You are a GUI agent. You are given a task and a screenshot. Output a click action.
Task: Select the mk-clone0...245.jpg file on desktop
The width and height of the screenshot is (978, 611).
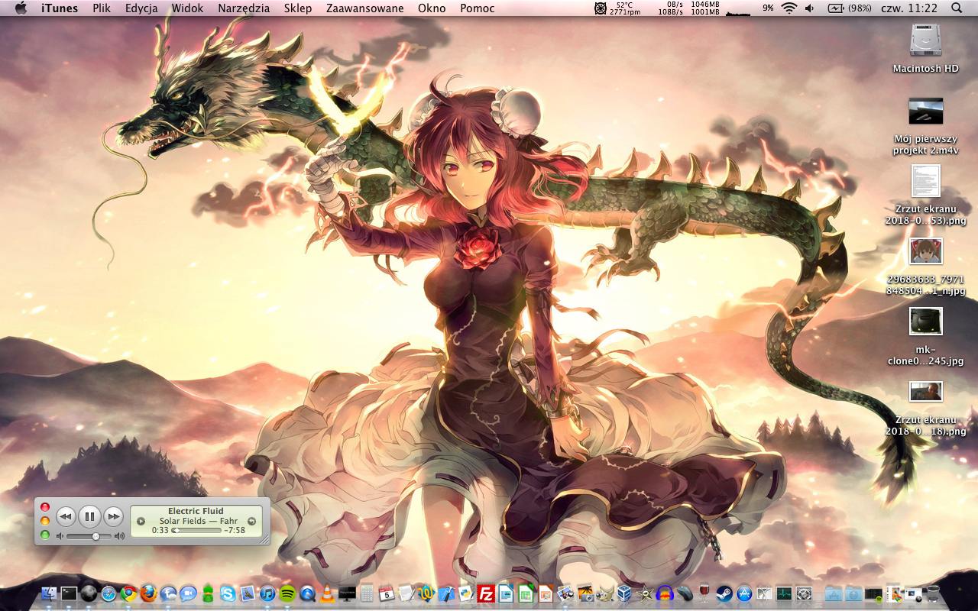925,321
